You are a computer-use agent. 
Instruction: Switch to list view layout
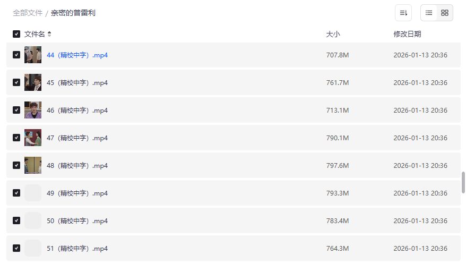click(429, 13)
